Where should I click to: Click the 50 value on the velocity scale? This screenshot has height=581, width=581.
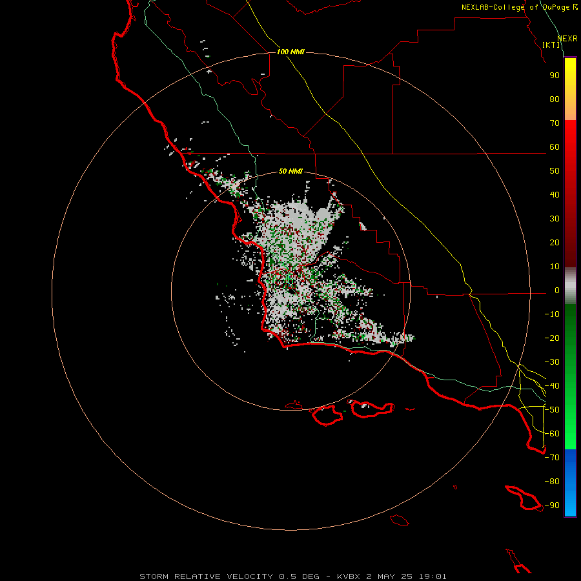(555, 171)
